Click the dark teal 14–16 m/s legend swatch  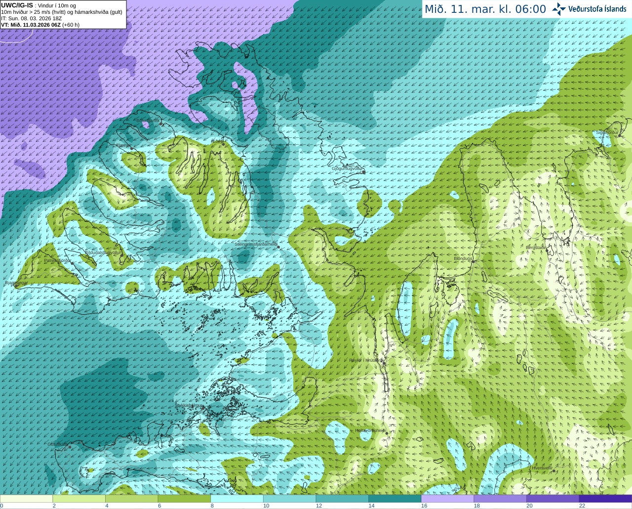395,499
